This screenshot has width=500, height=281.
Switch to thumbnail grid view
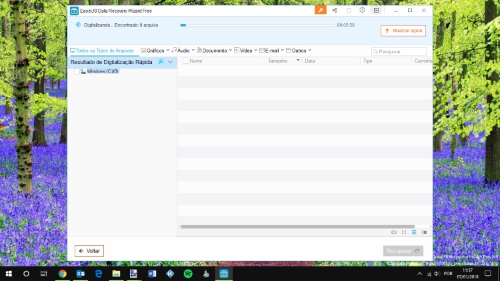tap(404, 232)
